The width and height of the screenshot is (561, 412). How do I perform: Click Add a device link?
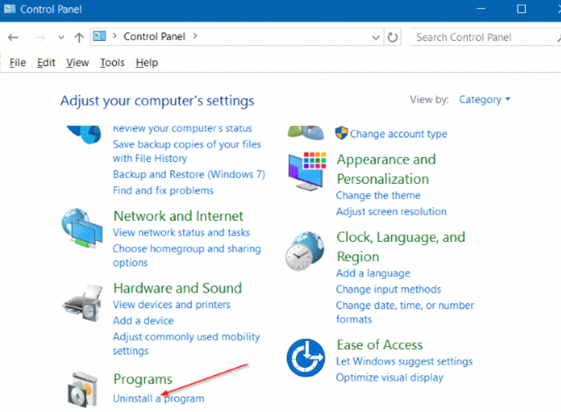143,320
